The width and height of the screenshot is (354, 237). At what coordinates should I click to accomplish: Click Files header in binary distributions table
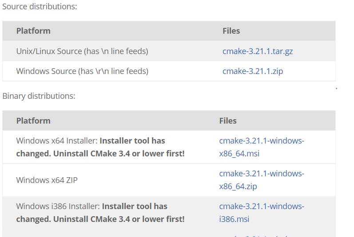228,121
